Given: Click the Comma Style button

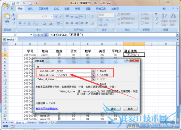Looking at the screenshot, I should (x=112, y=20).
